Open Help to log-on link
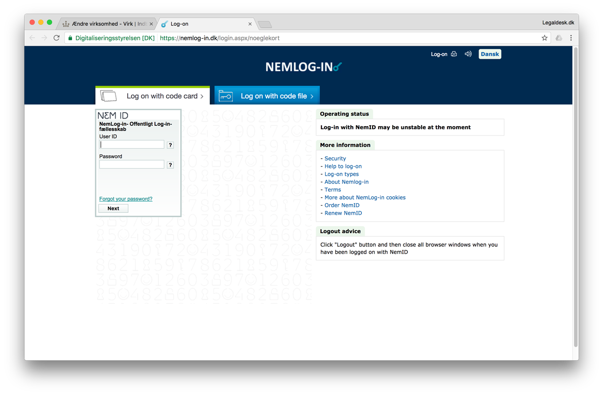The width and height of the screenshot is (603, 395). 343,166
